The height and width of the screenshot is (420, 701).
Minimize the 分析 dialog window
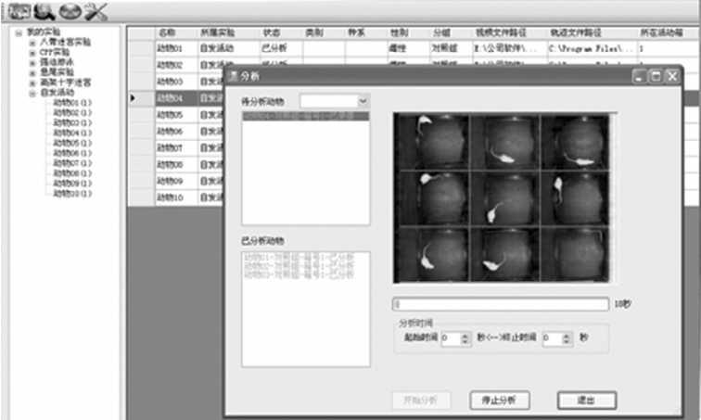(640, 76)
